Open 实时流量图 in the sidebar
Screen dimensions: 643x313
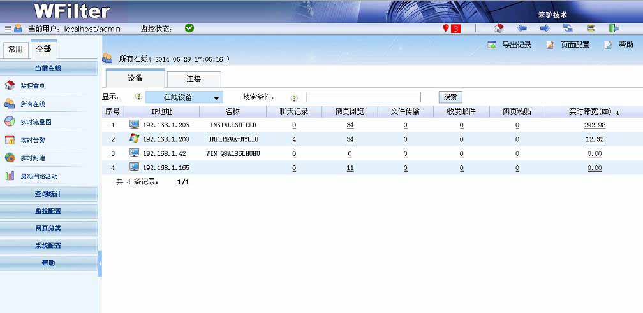pyautogui.click(x=36, y=122)
